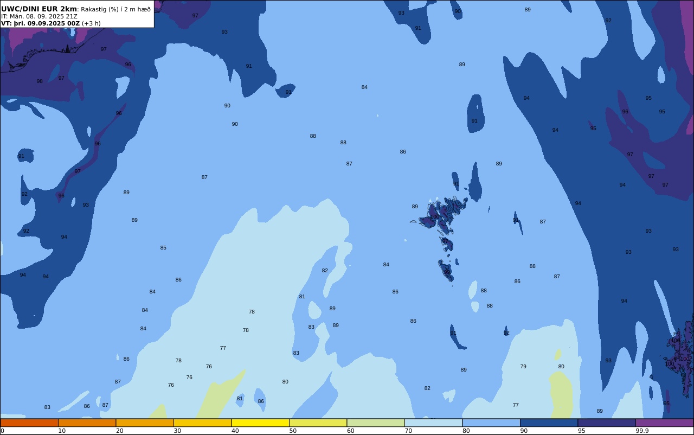Click the legend tick label "0"
The height and width of the screenshot is (435, 694).
coord(2,431)
